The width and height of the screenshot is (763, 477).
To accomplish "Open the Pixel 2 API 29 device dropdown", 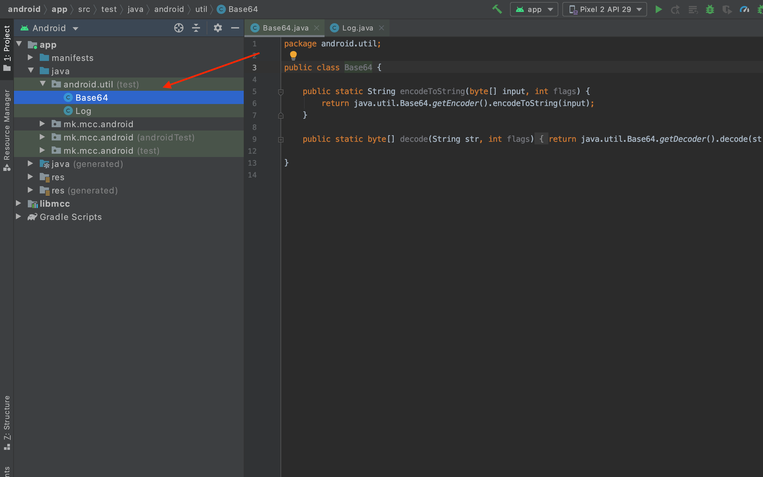I will pos(605,9).
